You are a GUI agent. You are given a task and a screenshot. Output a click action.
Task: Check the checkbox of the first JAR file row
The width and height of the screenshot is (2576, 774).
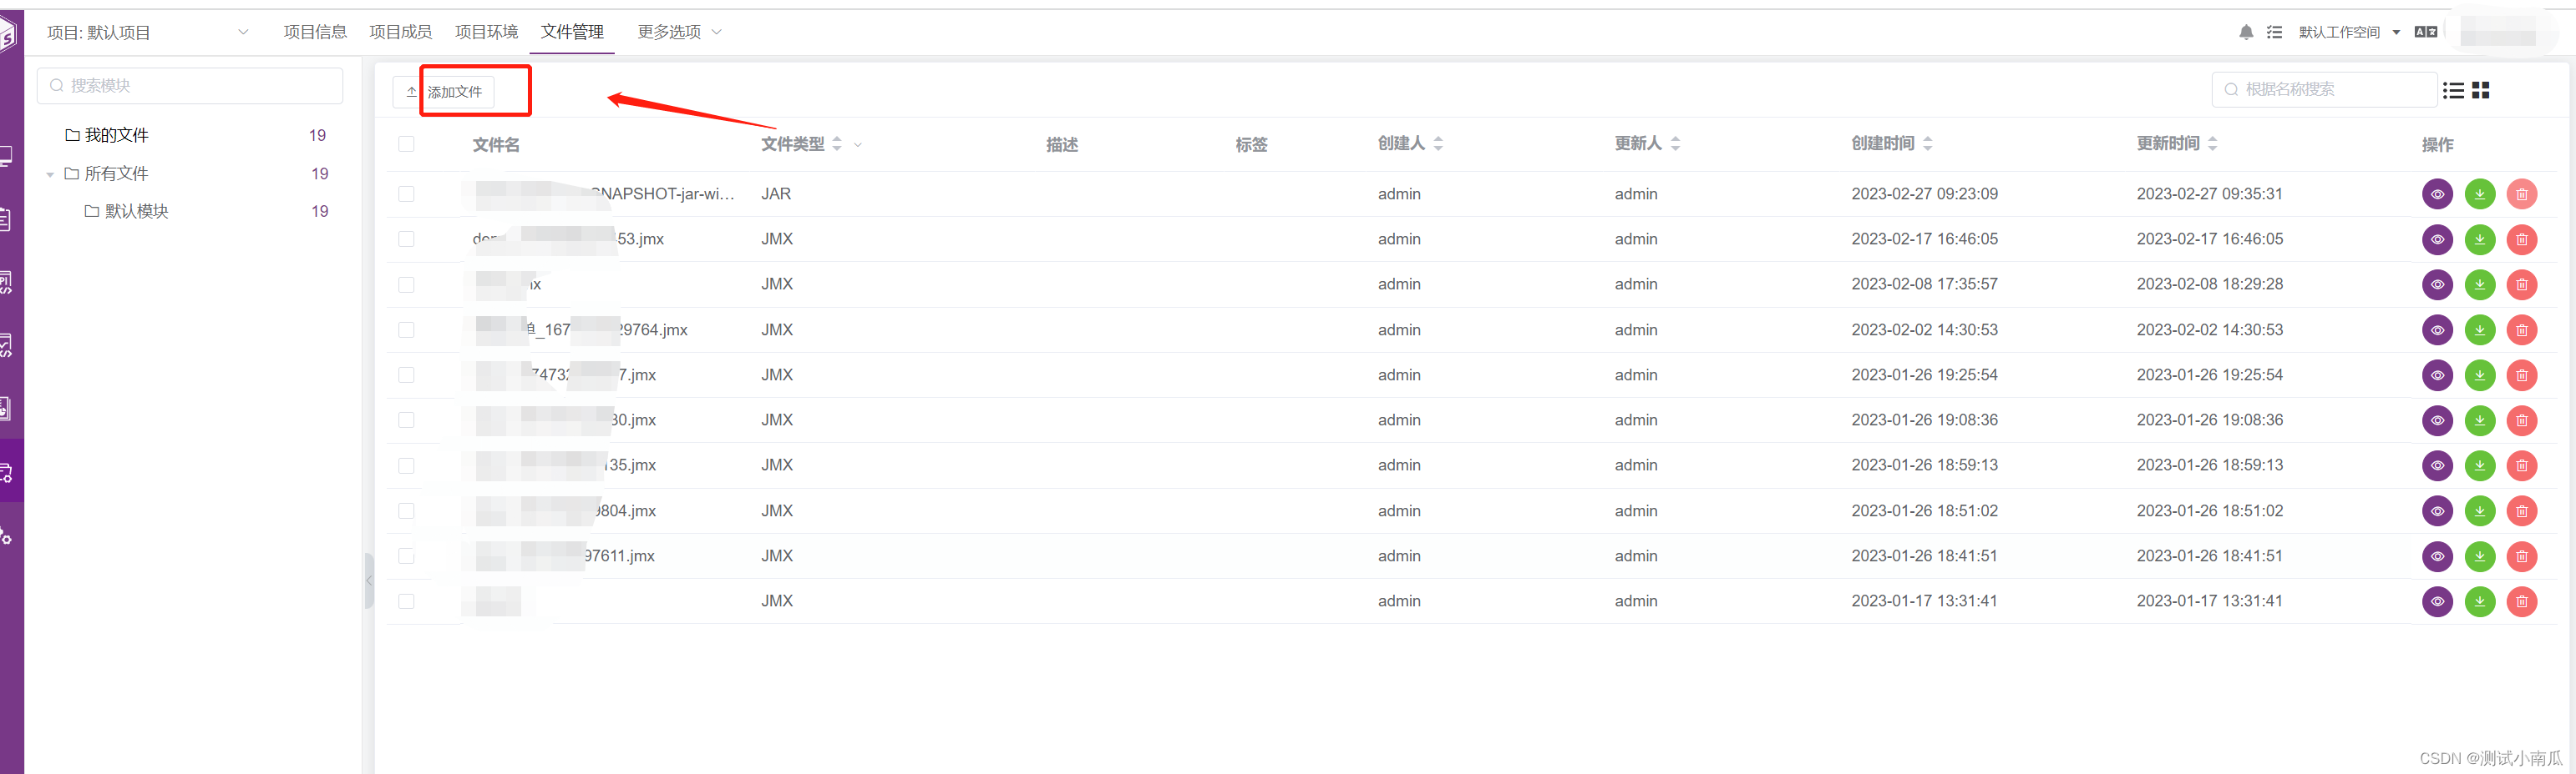(406, 193)
